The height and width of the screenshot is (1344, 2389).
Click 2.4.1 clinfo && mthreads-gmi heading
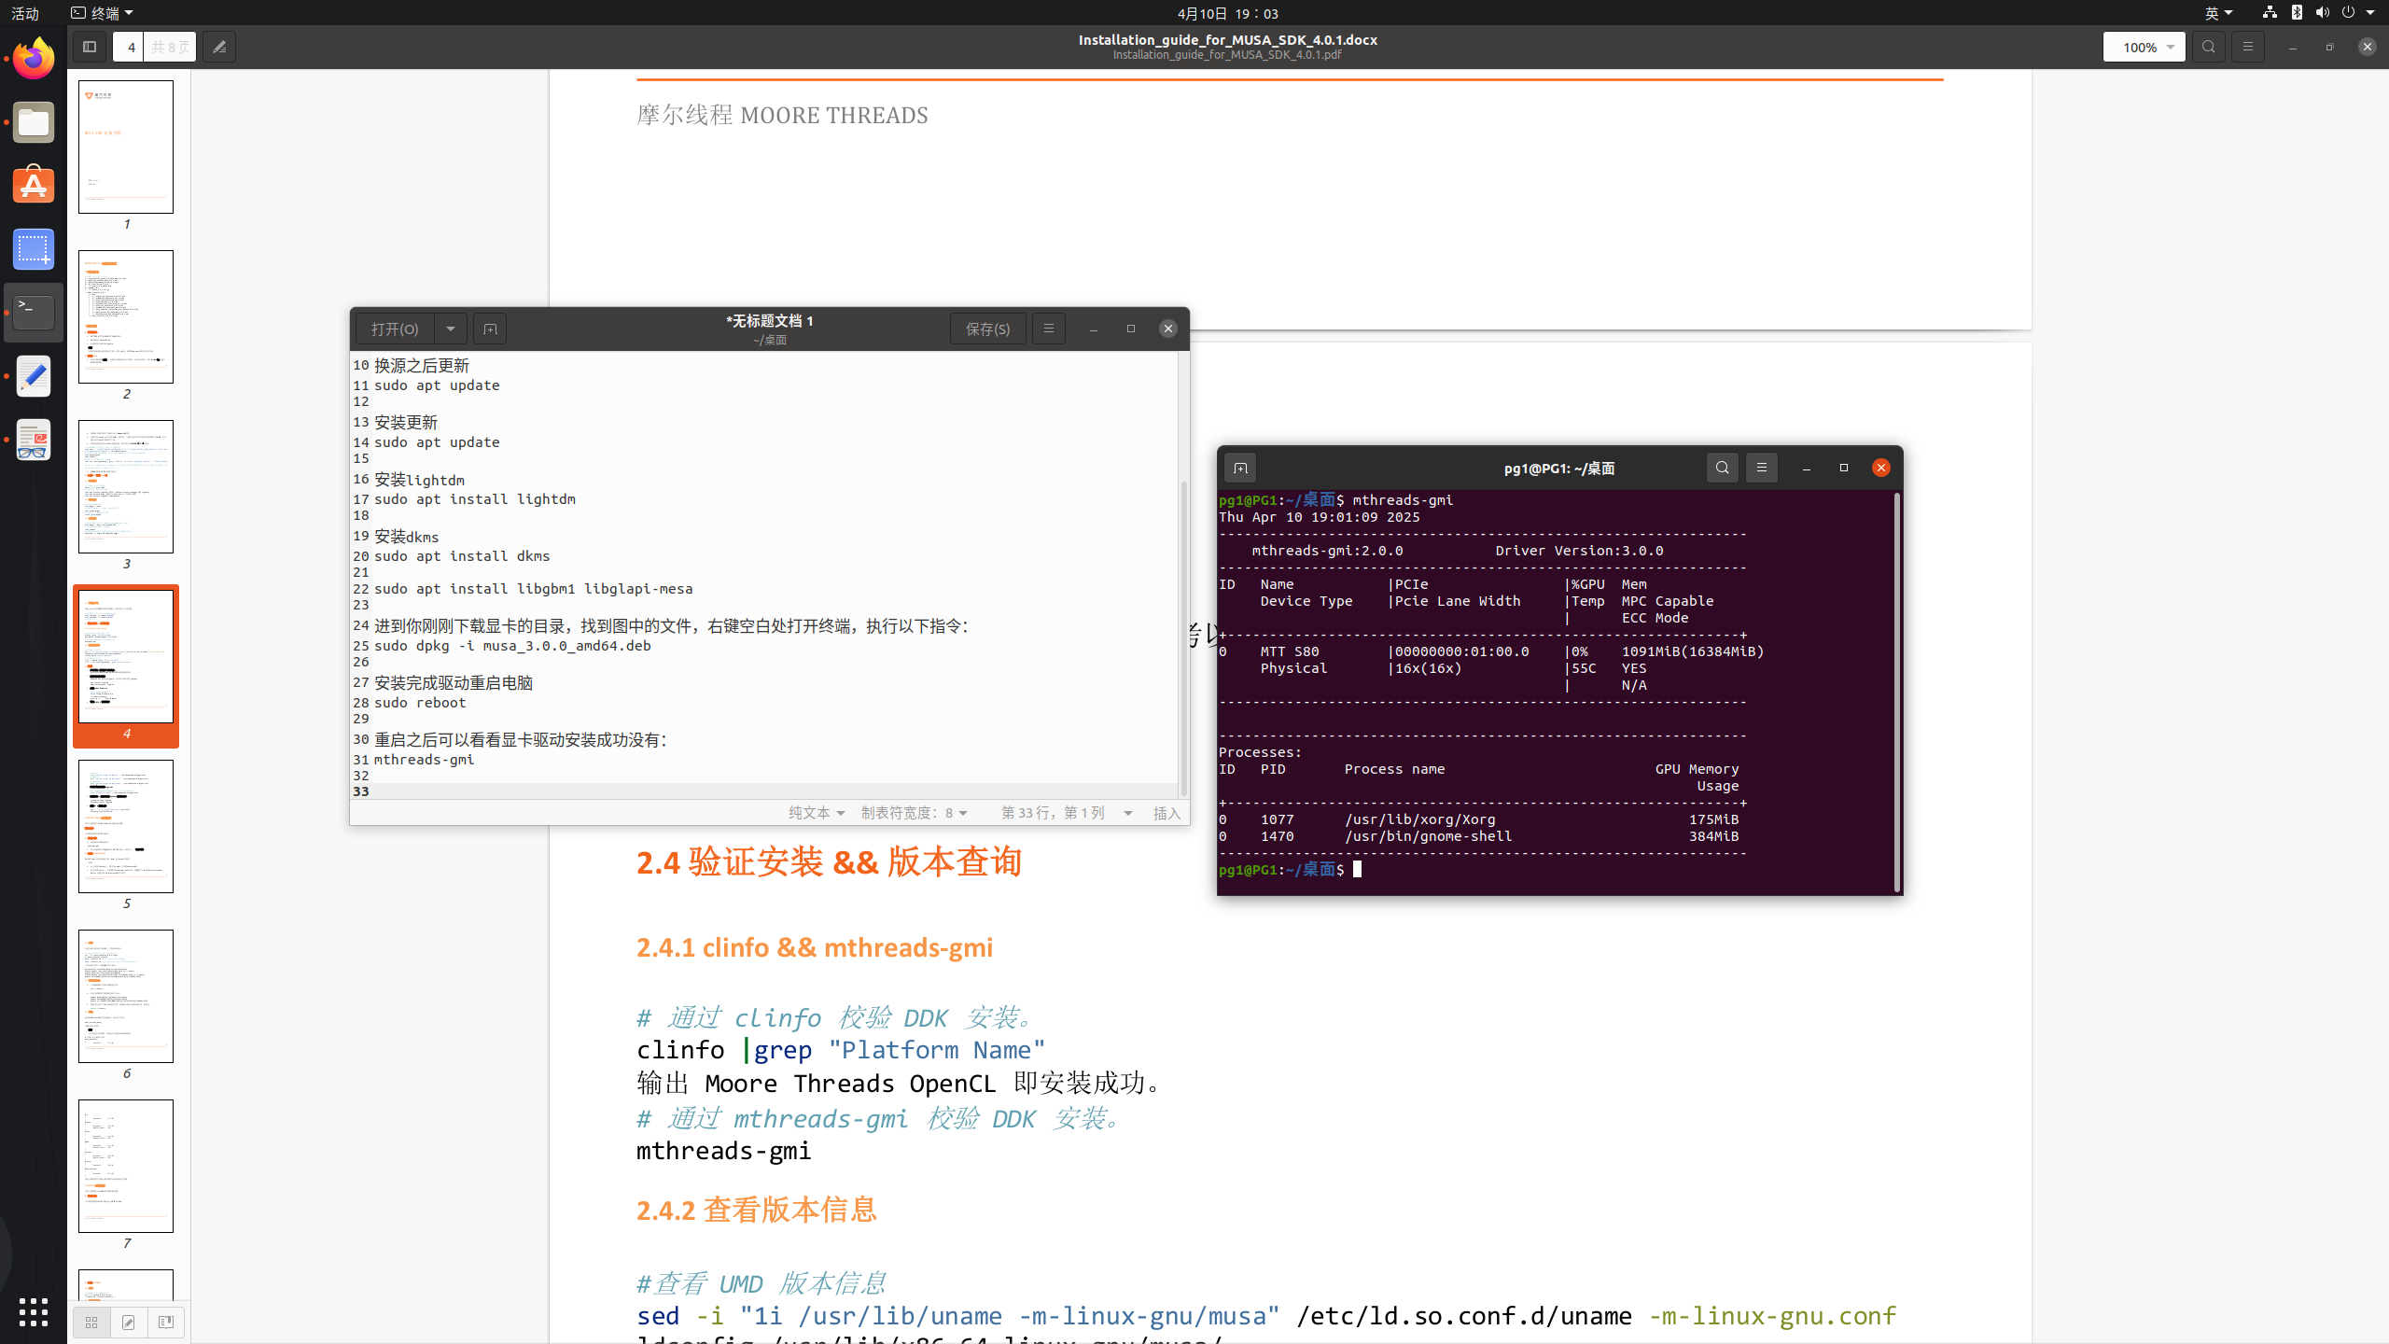tap(815, 947)
